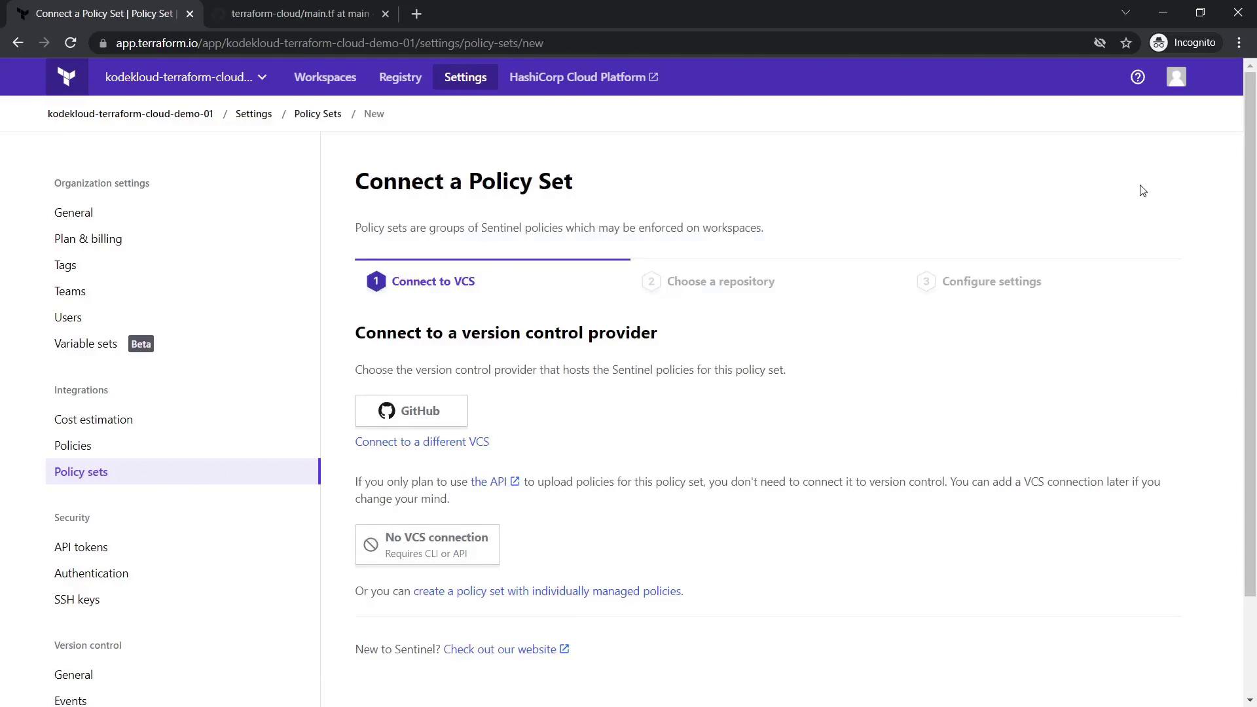Screen dimensions: 1257x707
Task: Click the third-party cookies blocked eye icon
Action: [x=1100, y=43]
